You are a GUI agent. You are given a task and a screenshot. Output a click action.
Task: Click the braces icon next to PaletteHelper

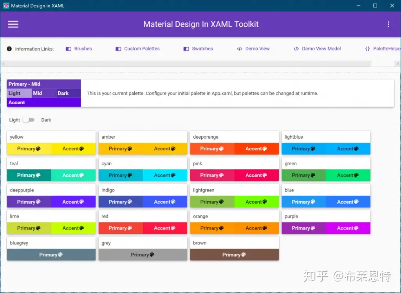(367, 49)
